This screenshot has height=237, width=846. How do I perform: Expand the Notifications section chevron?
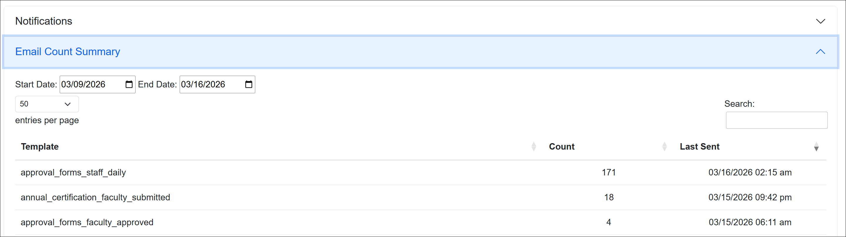coord(820,21)
